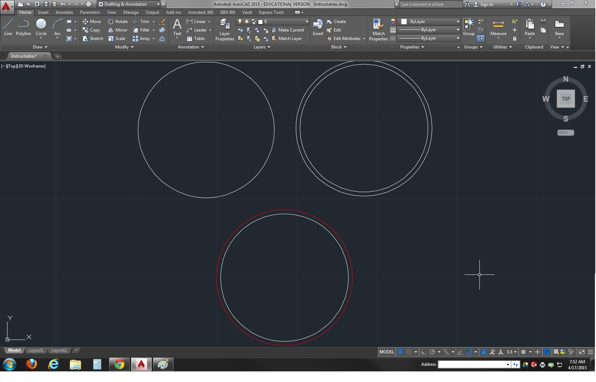The height and width of the screenshot is (382, 596).
Task: Click the keyword search field
Action: 431,4
